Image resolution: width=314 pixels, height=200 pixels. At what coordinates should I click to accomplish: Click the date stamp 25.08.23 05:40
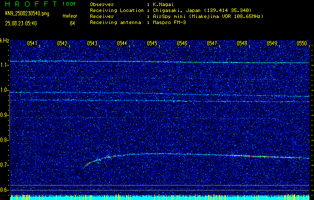21,23
